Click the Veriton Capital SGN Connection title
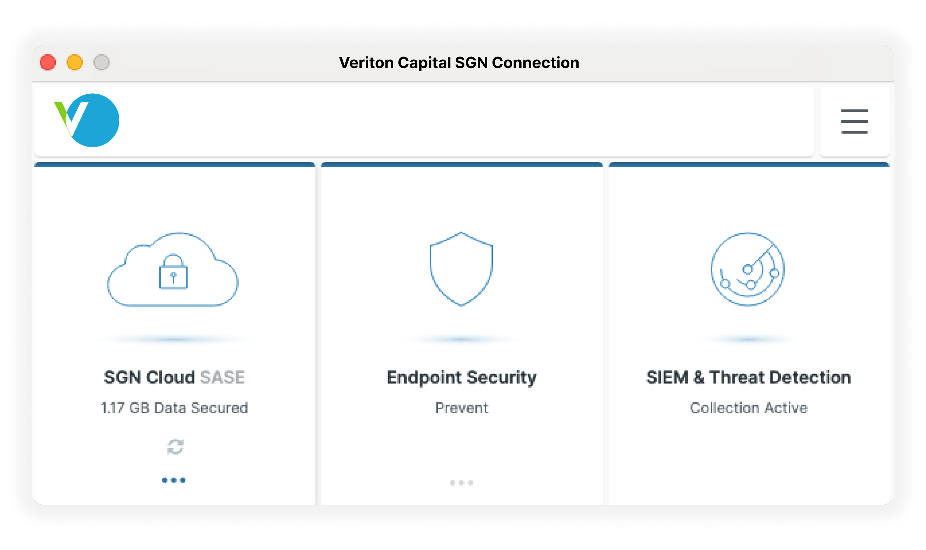Viewport: 926px width, 550px height. point(459,63)
